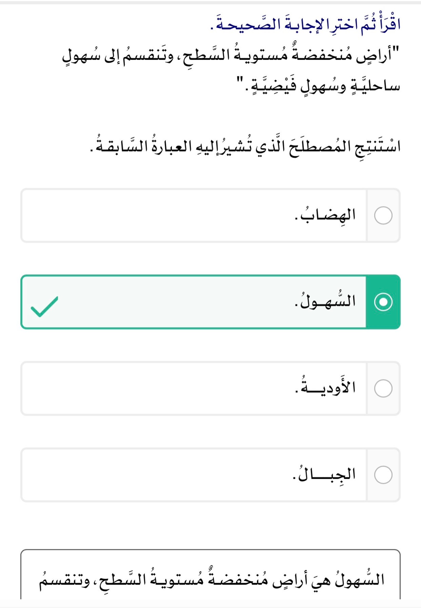
Task: Select the radio button for الأَوديةُ
Action: pos(383,388)
